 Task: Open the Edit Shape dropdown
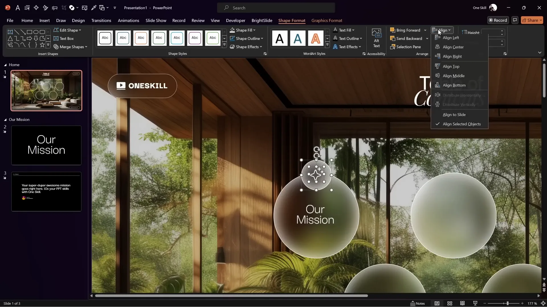(x=67, y=30)
